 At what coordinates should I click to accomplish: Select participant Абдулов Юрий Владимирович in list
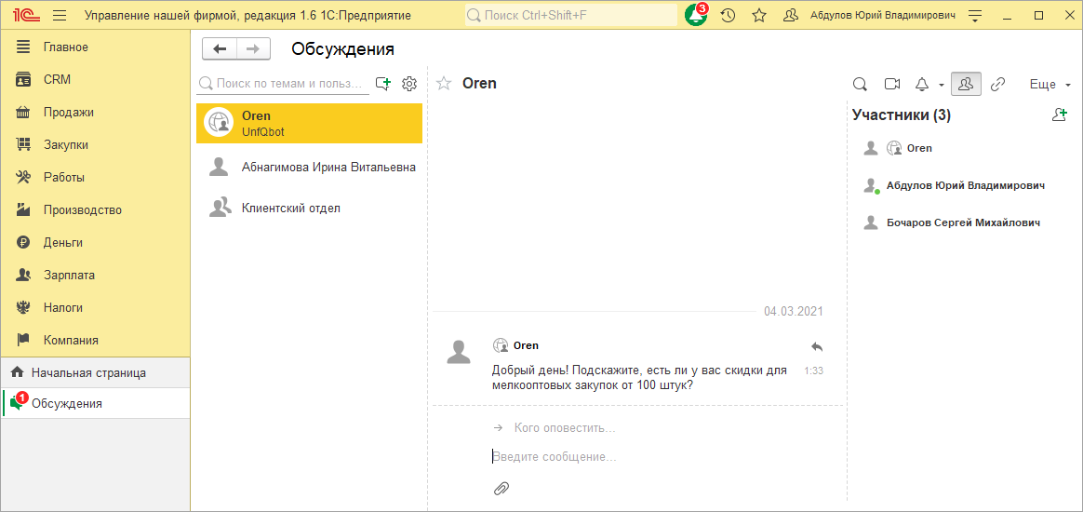point(965,185)
